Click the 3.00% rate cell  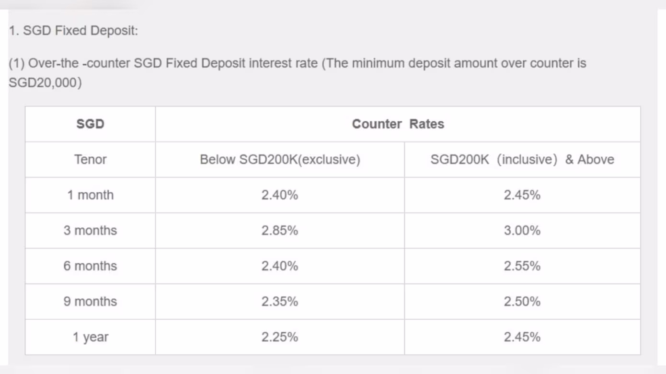[x=522, y=231]
